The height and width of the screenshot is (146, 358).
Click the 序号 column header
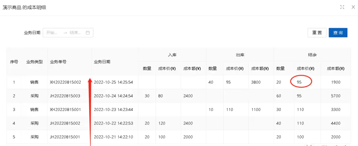tap(14, 62)
